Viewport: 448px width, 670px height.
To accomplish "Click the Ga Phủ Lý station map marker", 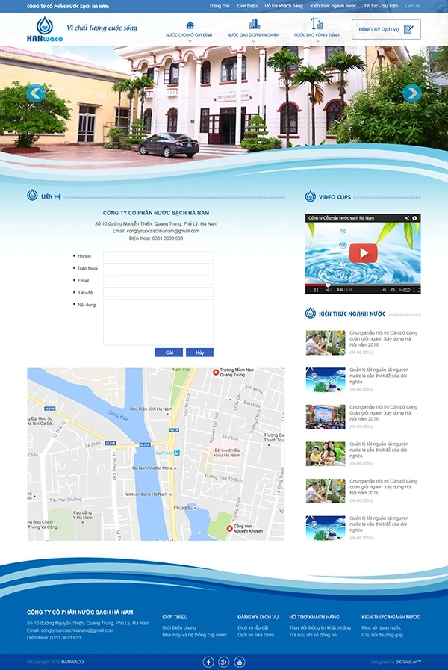I will click(177, 453).
